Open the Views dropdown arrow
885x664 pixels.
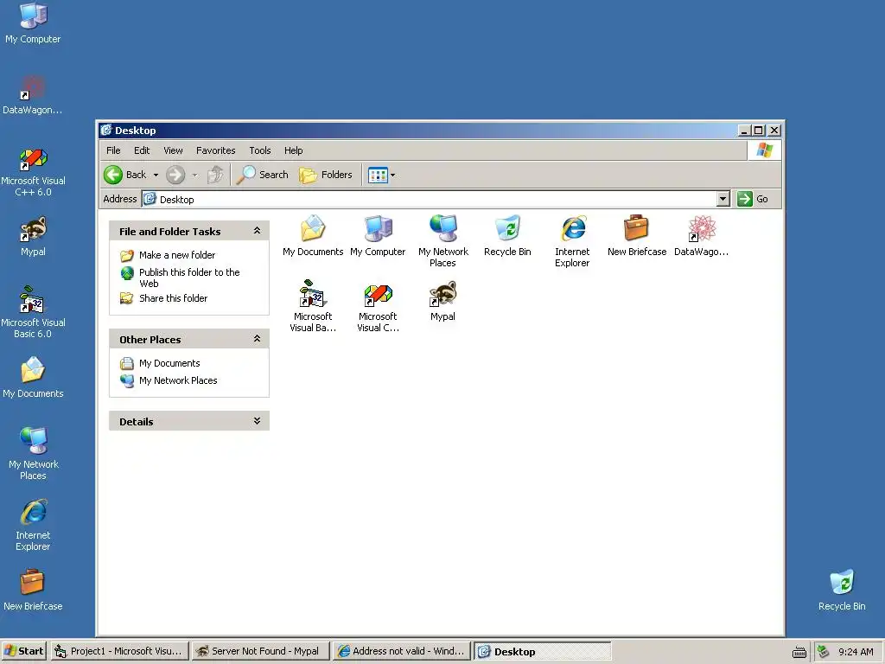click(x=393, y=175)
